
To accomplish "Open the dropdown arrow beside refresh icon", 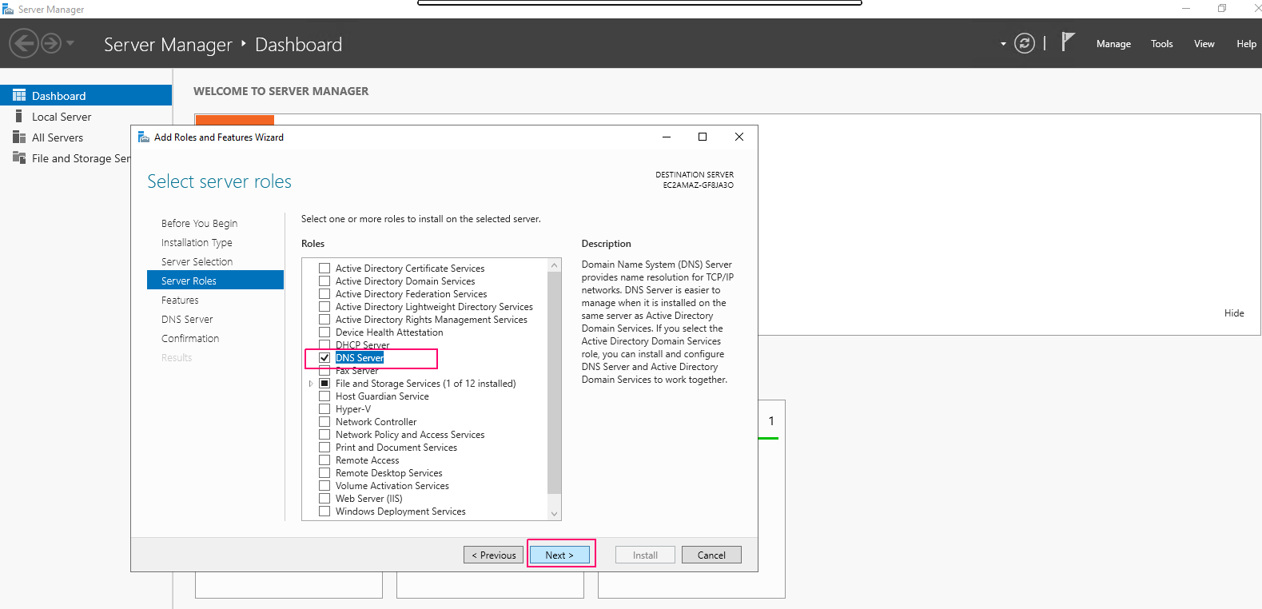I will [1003, 44].
